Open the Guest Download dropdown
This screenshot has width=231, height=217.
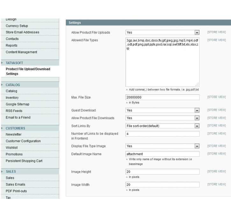click(162, 110)
